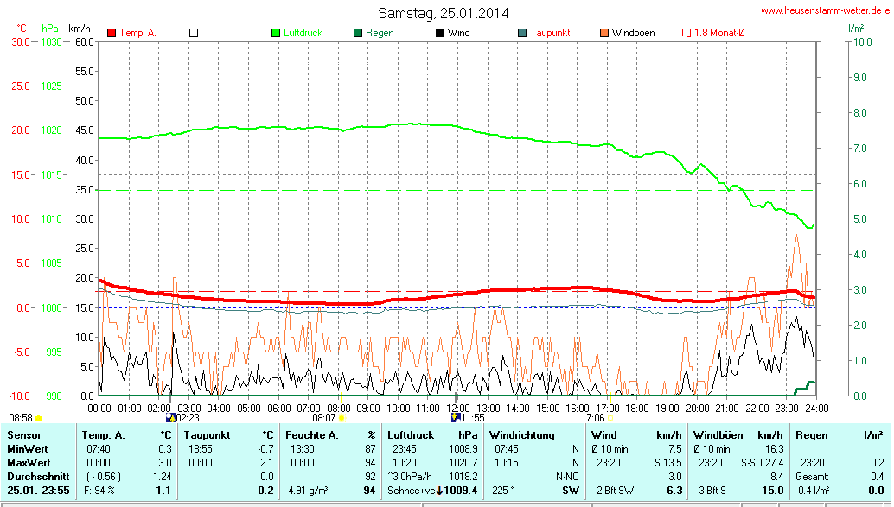Click the red outlined 1.8 Monat-Ø legend box

686,33
